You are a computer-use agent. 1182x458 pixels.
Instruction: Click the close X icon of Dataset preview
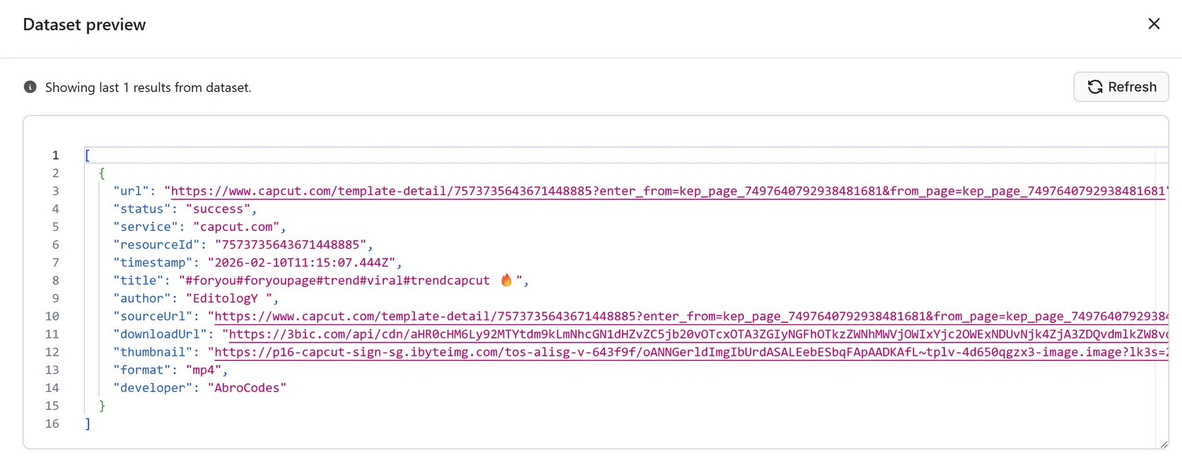(x=1154, y=24)
